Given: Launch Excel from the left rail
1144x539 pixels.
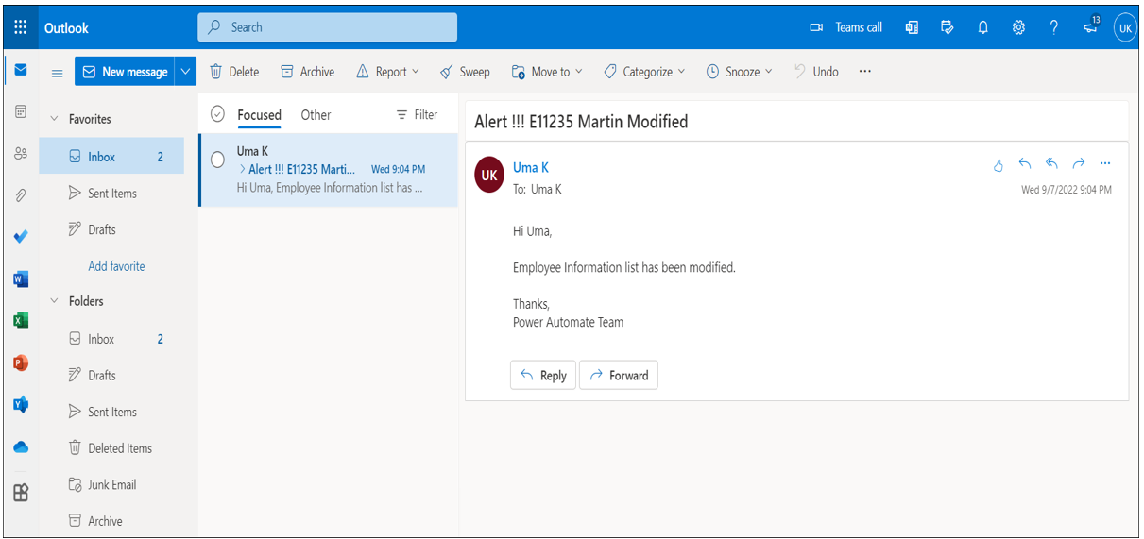Looking at the screenshot, I should 21,321.
